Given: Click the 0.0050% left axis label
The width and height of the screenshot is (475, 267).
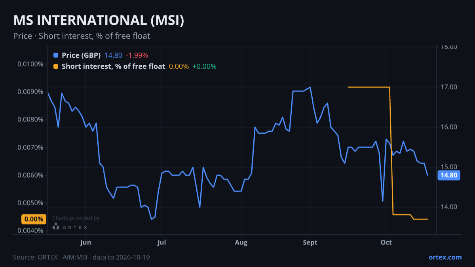Looking at the screenshot, I should pyautogui.click(x=31, y=203).
